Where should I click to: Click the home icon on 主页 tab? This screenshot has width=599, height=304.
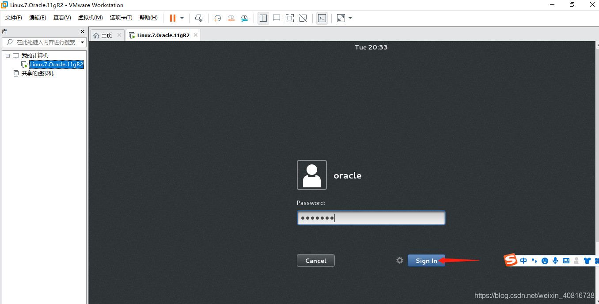tap(96, 35)
